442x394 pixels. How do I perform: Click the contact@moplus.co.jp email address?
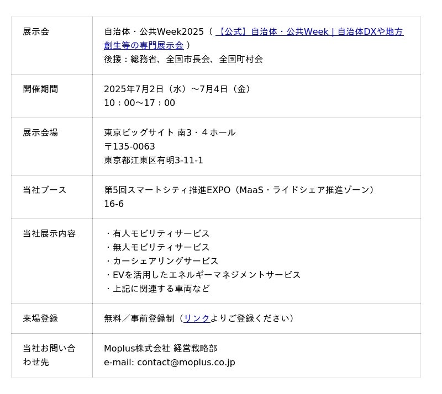[x=186, y=362]
